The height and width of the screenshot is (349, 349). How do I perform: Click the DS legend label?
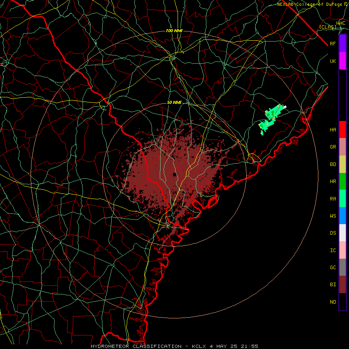tap(333, 233)
